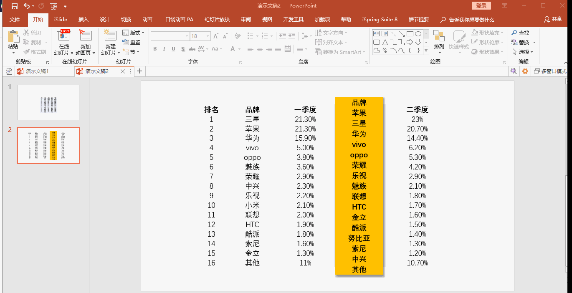572x293 pixels.
Task: Click the 登录 Sign in button
Action: click(x=481, y=6)
